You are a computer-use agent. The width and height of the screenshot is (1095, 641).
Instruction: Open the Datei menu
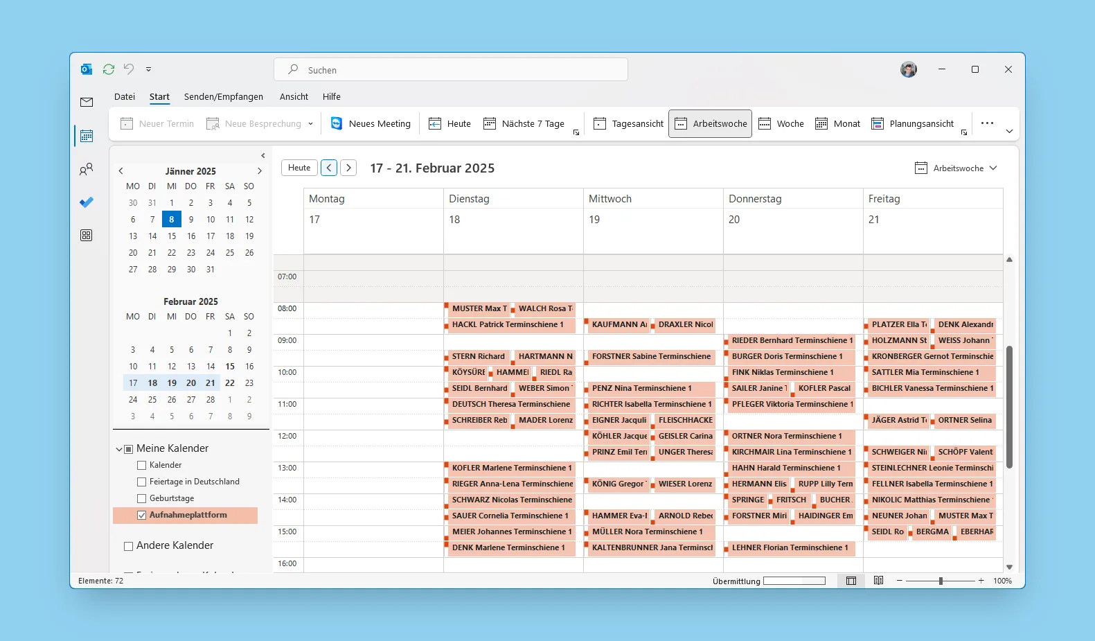click(x=125, y=97)
